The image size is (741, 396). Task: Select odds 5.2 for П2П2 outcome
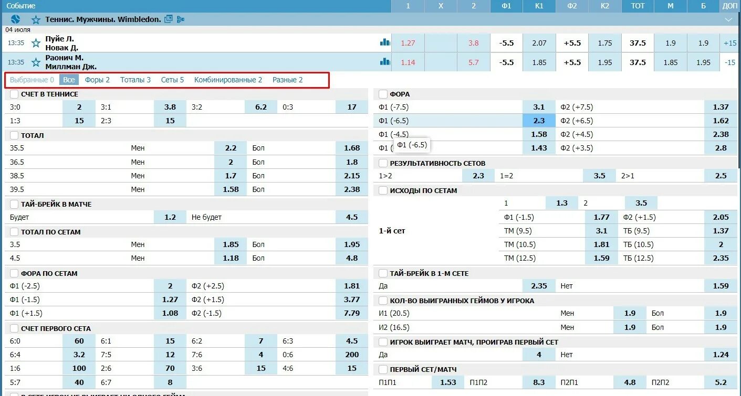721,382
